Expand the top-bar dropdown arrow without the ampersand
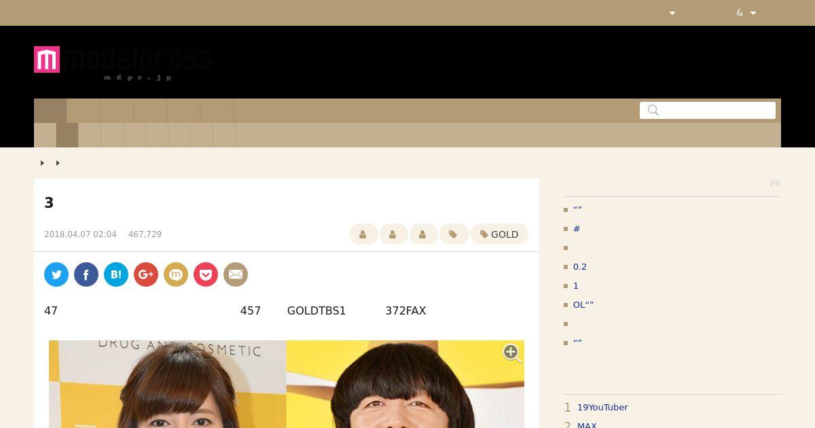 click(672, 13)
